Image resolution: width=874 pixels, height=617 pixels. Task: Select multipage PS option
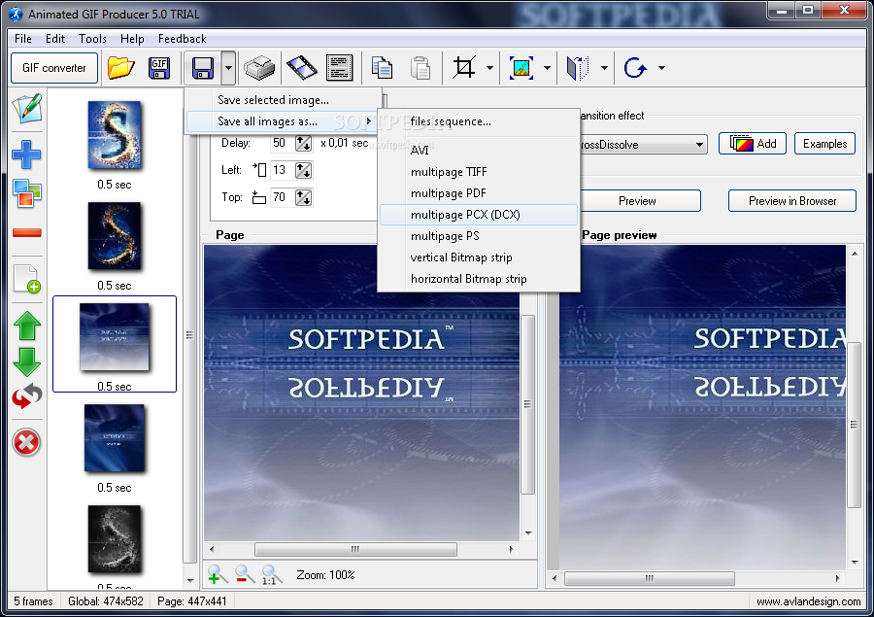[x=478, y=236]
